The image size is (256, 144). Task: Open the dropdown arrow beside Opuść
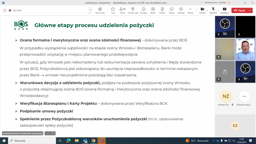pyautogui.click(x=250, y=10)
